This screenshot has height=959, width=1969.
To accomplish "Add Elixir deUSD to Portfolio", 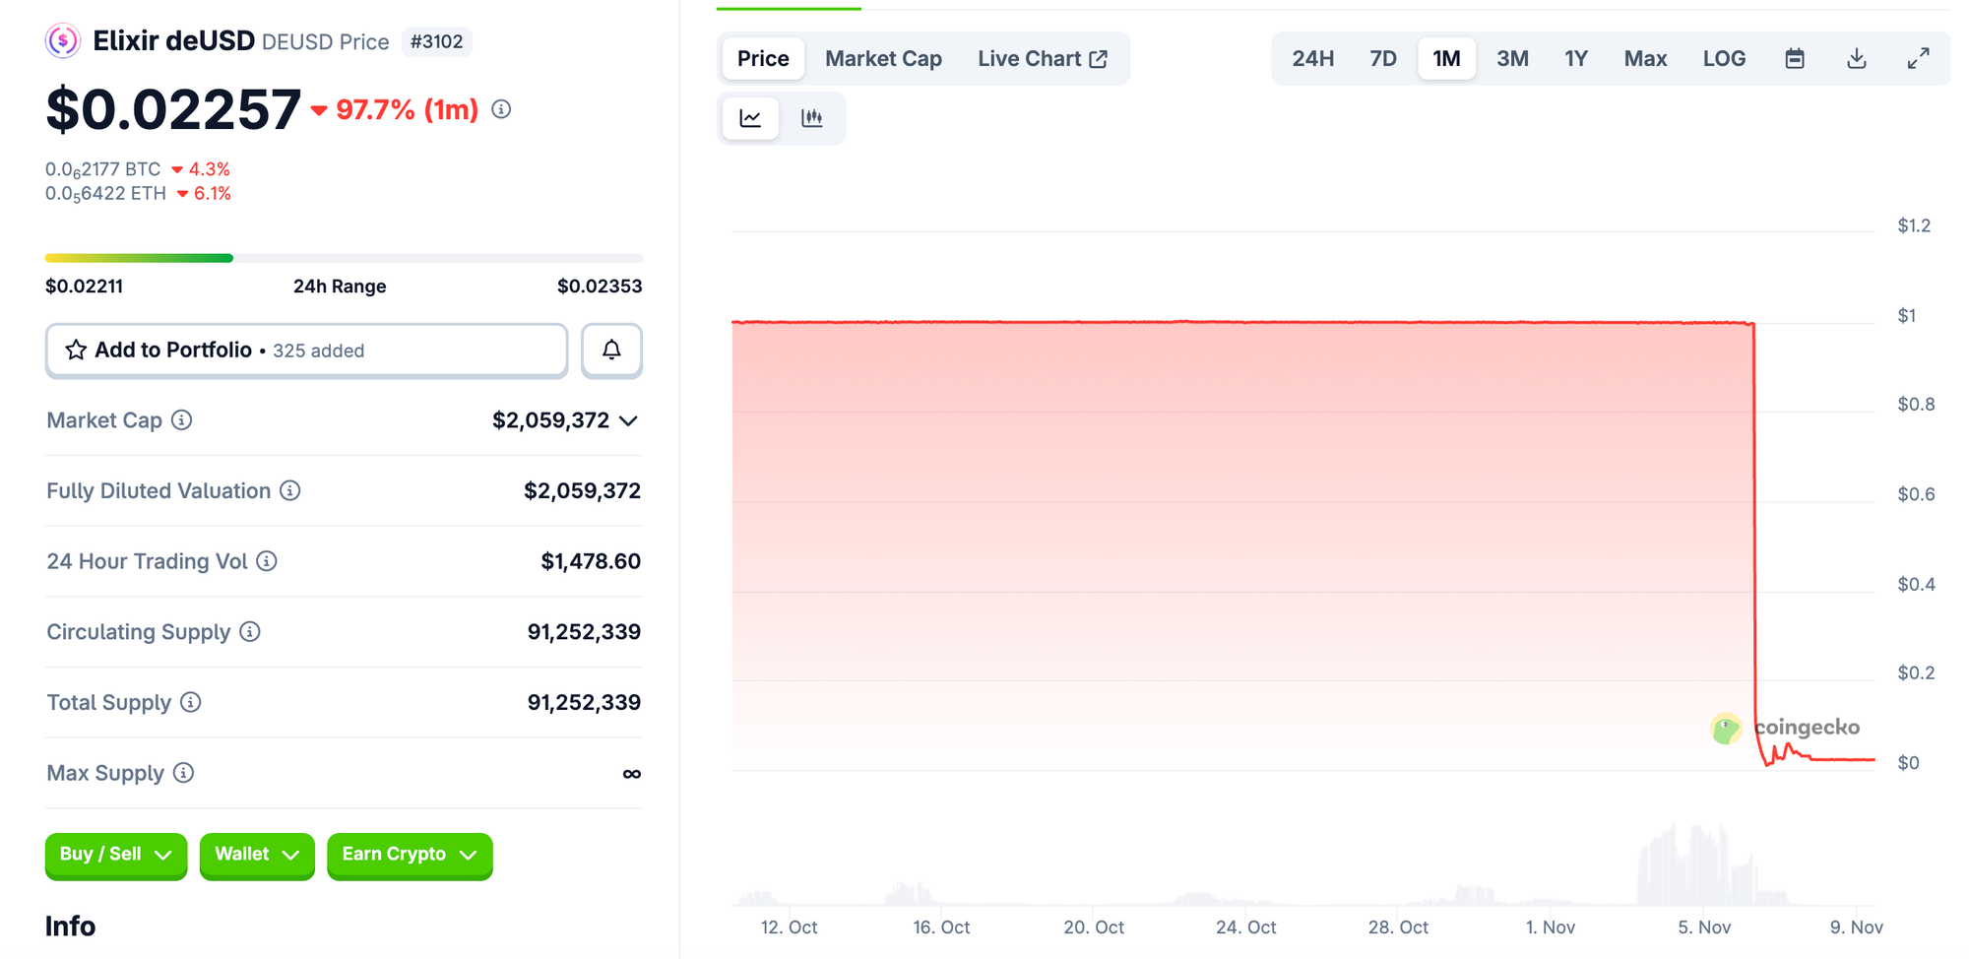I will 306,351.
